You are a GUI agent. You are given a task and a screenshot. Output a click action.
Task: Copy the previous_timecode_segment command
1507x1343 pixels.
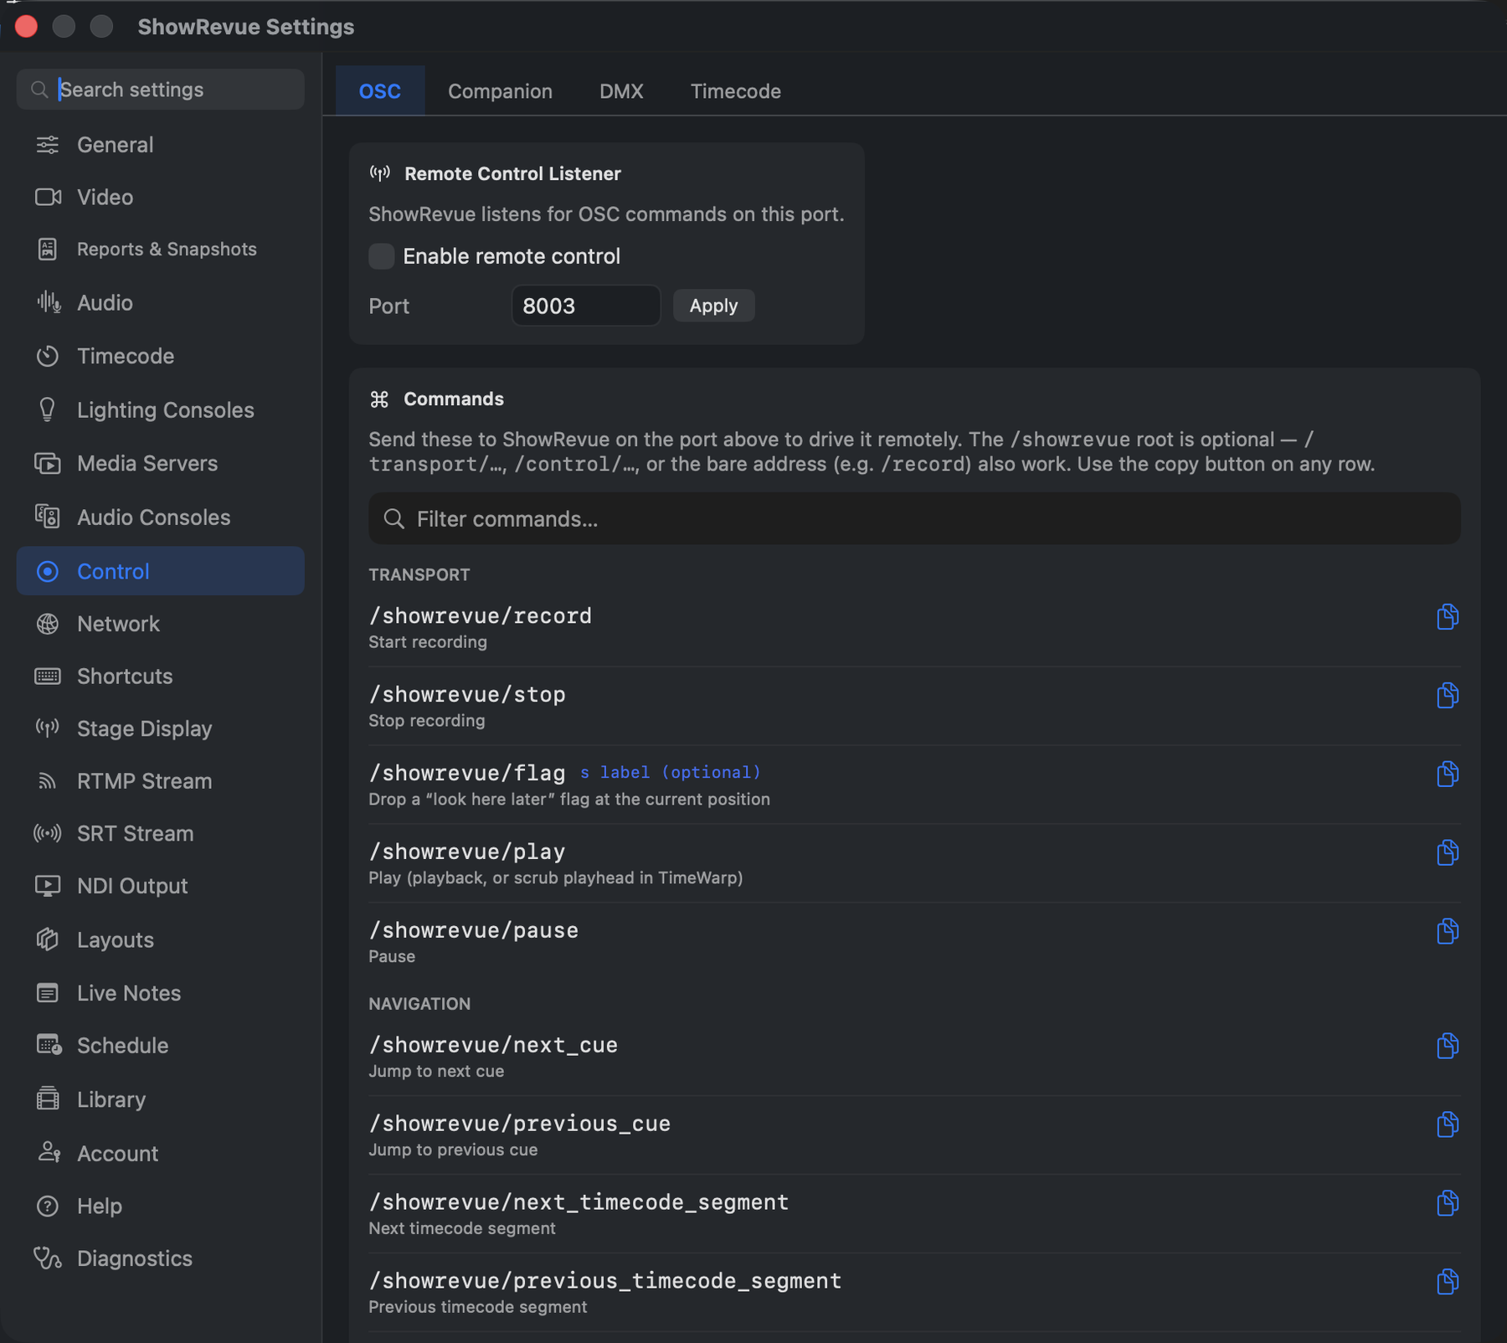[1448, 1282]
